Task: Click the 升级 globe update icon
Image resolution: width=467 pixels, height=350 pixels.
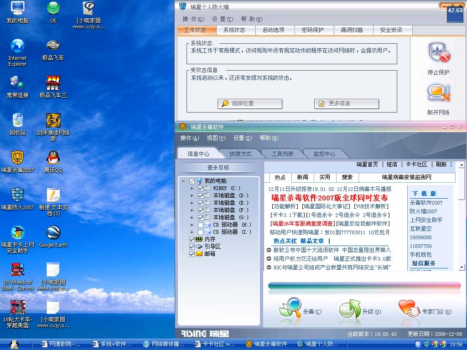Action: [350, 309]
